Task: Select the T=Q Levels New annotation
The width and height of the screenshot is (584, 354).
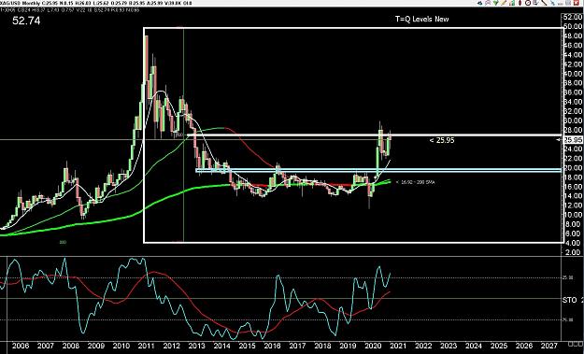Action: pyautogui.click(x=422, y=19)
